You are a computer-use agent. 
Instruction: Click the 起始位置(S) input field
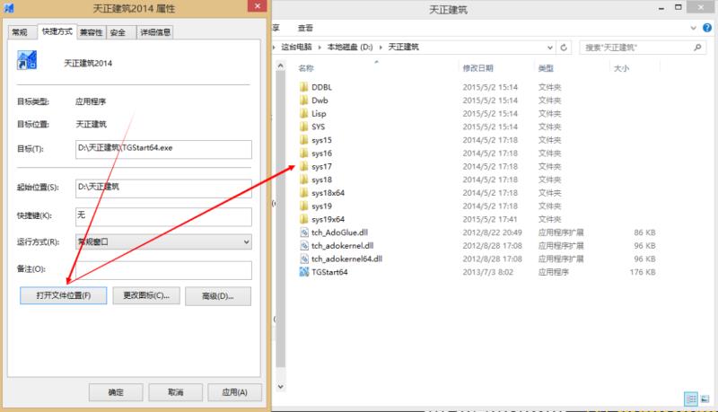point(163,188)
